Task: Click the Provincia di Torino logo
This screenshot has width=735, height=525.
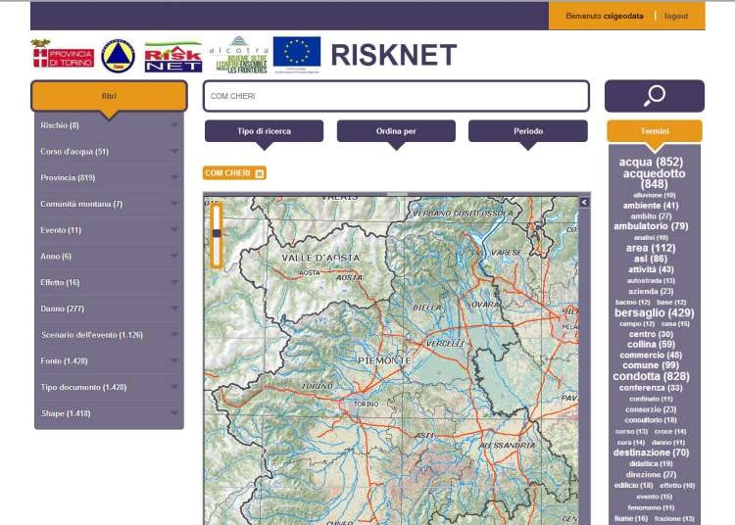Action: [x=63, y=55]
